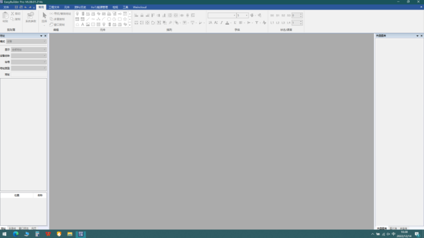Toggle state S1 button
The width and height of the screenshot is (424, 238).
click(278, 16)
